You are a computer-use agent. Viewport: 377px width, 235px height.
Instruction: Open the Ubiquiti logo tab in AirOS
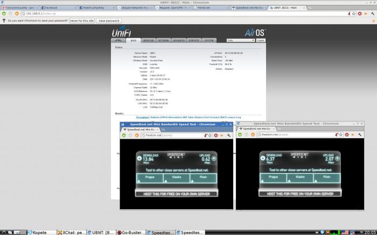coord(118,40)
